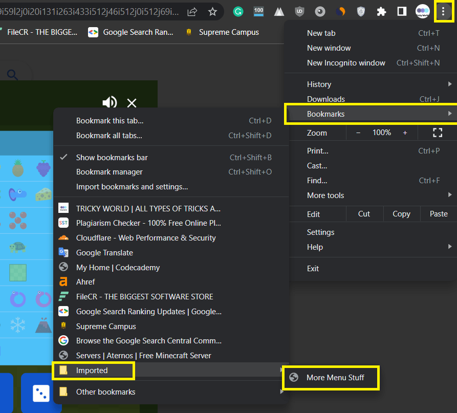Increase zoom with the plus button
The image size is (457, 413).
tap(405, 133)
